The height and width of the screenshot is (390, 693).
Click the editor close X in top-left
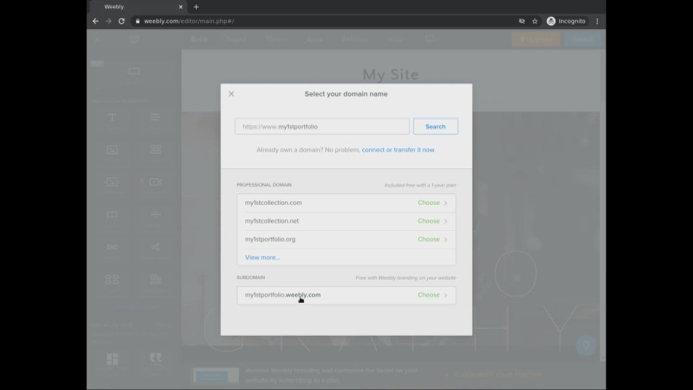coord(97,40)
